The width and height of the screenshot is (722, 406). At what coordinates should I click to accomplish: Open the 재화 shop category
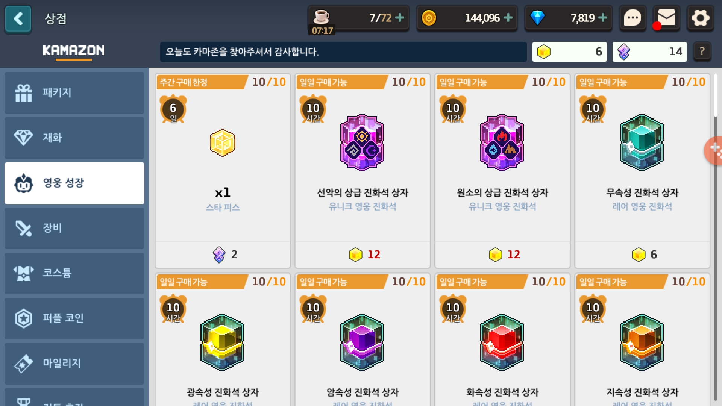click(x=74, y=138)
